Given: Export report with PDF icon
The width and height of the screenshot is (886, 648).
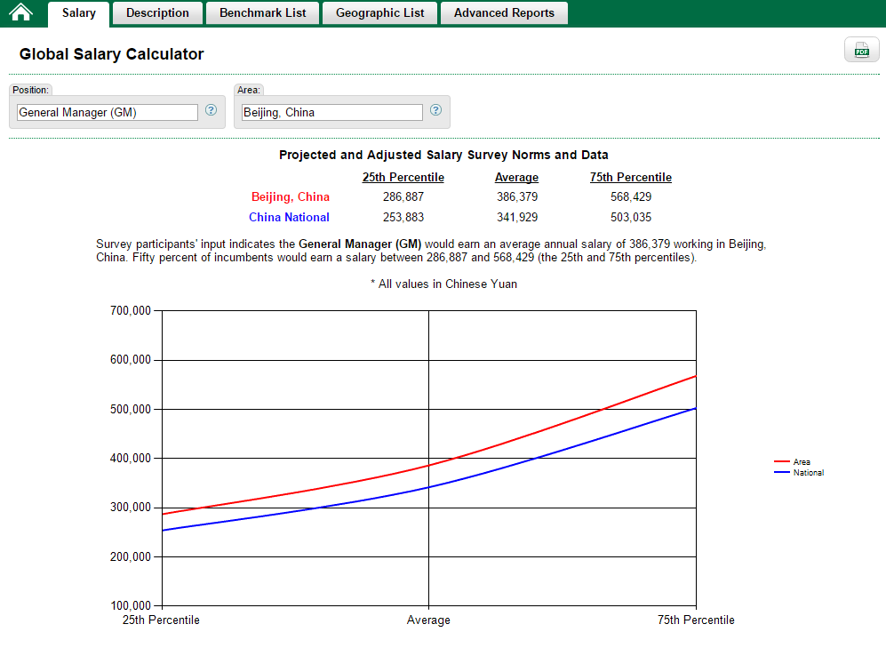Looking at the screenshot, I should point(862,50).
